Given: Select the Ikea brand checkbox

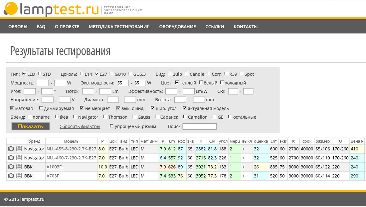Looking at the screenshot, I should [x=57, y=116].
